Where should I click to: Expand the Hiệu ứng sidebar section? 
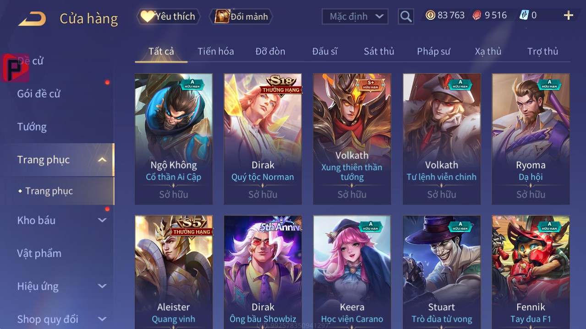(102, 286)
